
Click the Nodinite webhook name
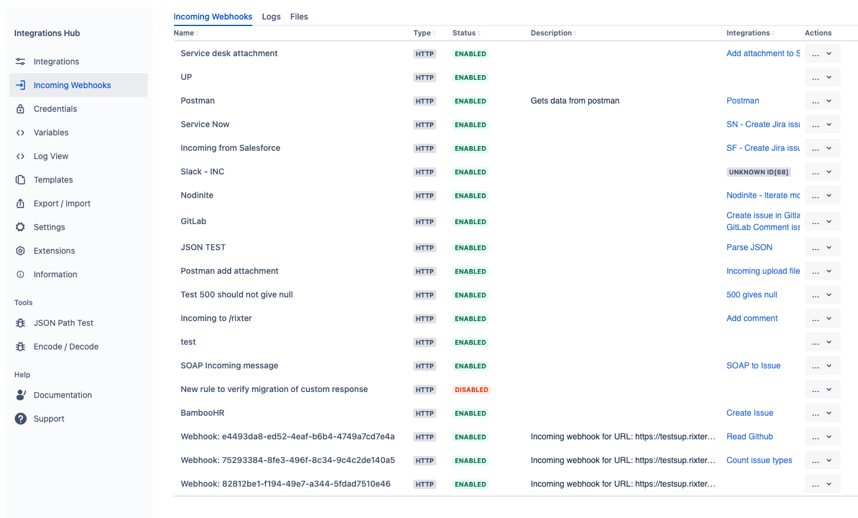pyautogui.click(x=197, y=195)
